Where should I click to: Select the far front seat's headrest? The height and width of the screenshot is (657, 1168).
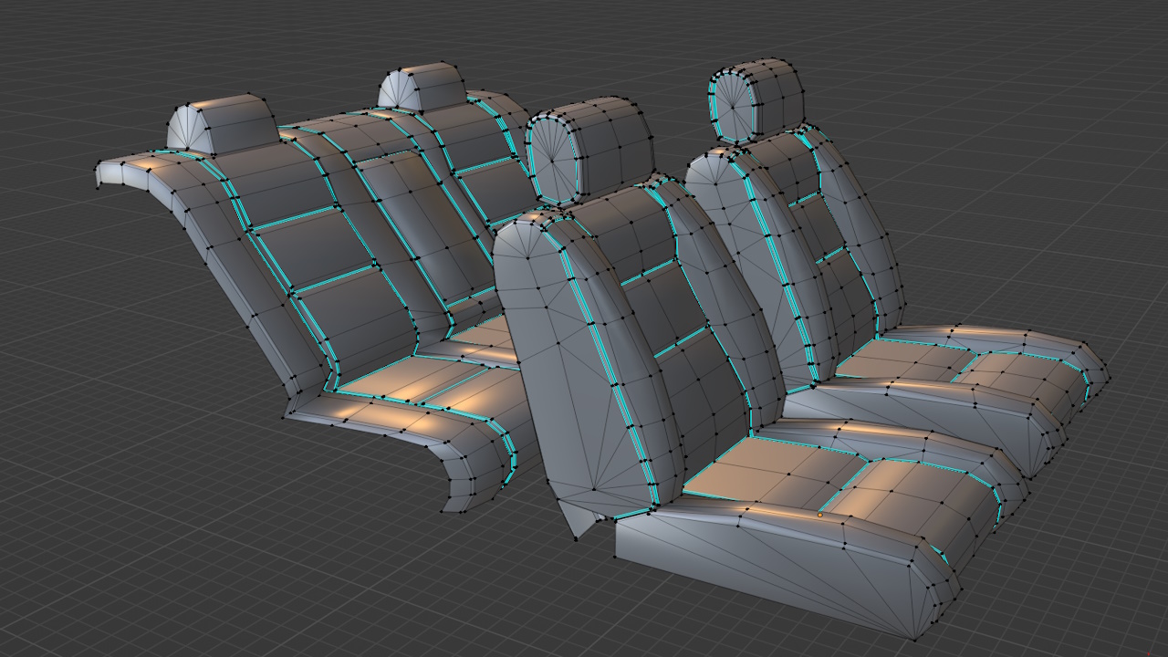pyautogui.click(x=756, y=101)
